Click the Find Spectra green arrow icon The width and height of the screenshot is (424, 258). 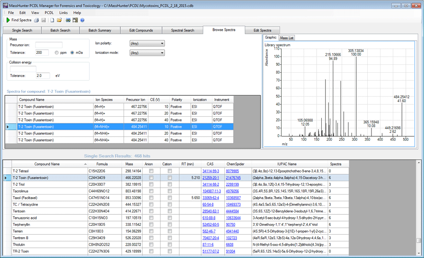[x=8, y=20]
